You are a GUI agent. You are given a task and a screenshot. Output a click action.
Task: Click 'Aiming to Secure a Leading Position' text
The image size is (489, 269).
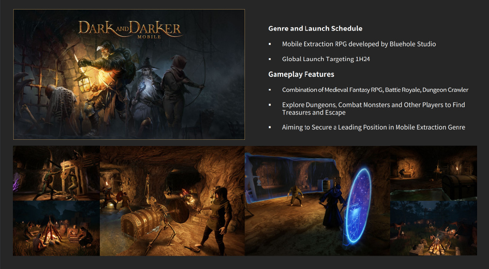click(x=373, y=127)
